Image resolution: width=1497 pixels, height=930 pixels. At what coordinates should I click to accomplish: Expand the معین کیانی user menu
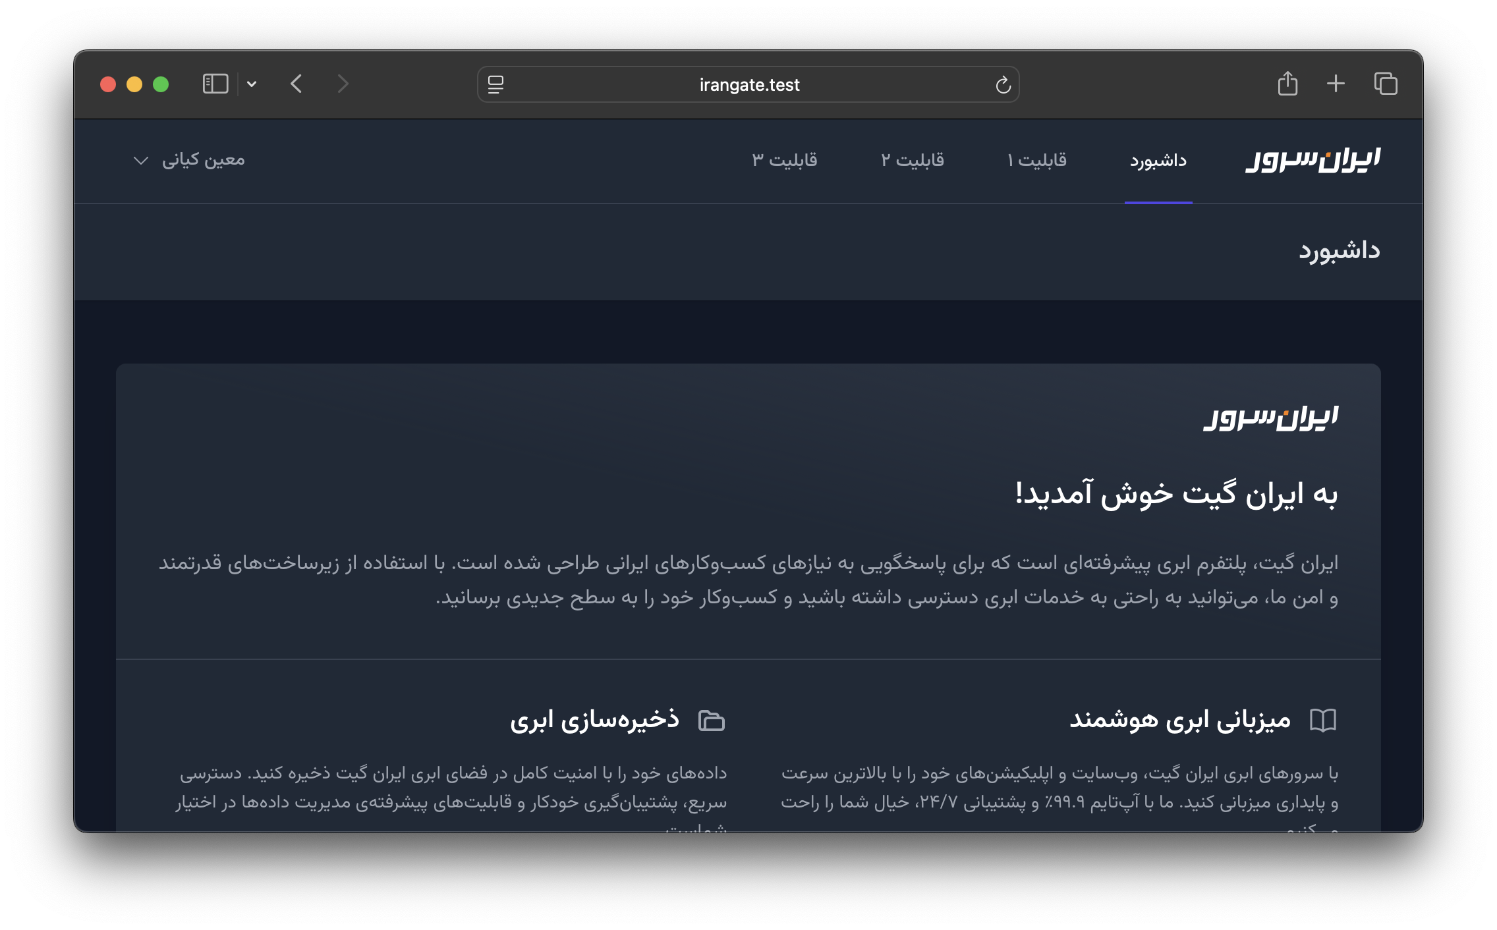pyautogui.click(x=203, y=161)
